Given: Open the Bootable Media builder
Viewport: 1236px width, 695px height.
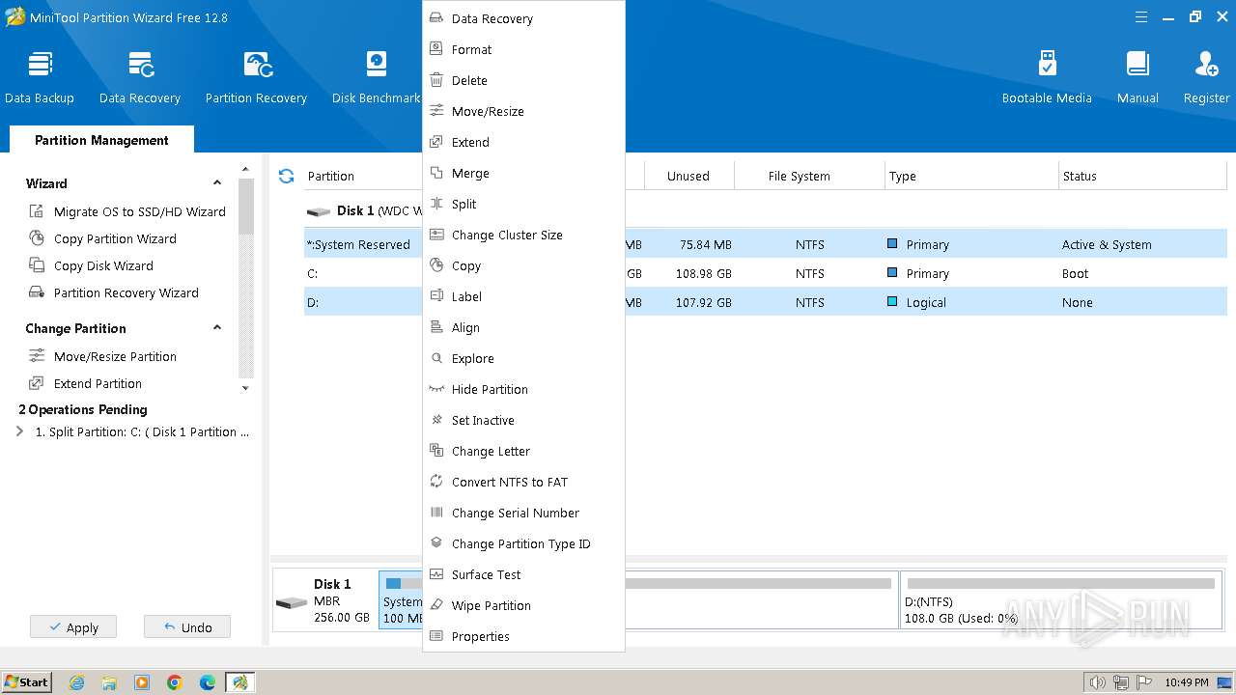Looking at the screenshot, I should (x=1047, y=77).
